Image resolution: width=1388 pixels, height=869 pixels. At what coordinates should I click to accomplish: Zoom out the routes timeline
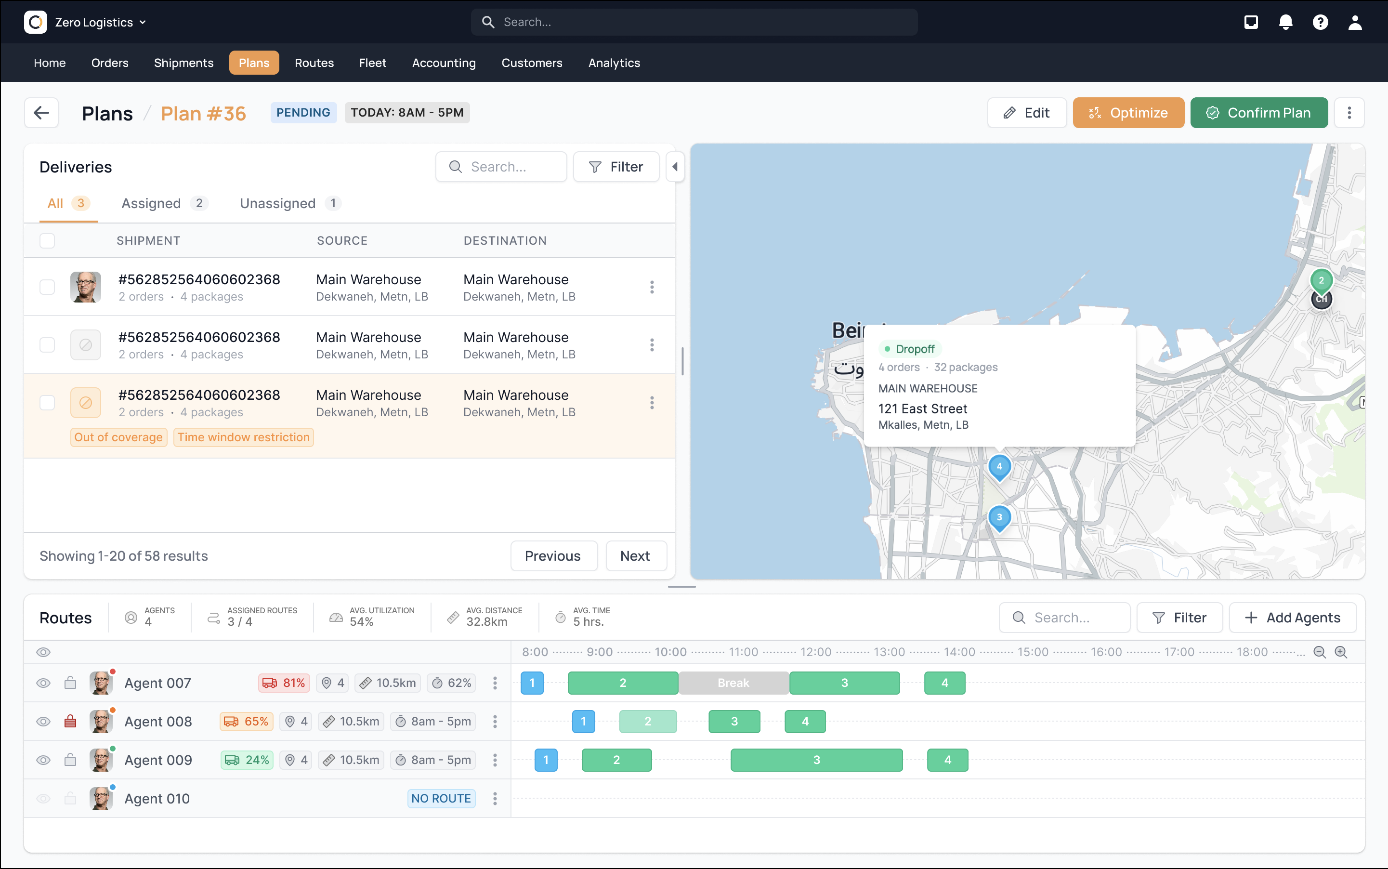pos(1319,652)
